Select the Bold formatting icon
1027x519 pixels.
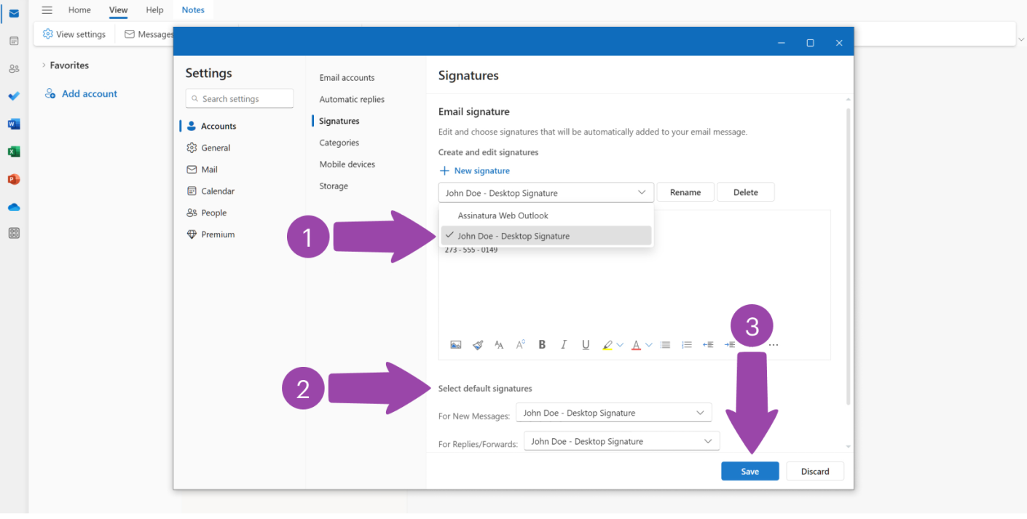pos(542,344)
